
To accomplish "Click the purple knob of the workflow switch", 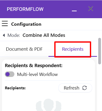I will tap(8, 74).
